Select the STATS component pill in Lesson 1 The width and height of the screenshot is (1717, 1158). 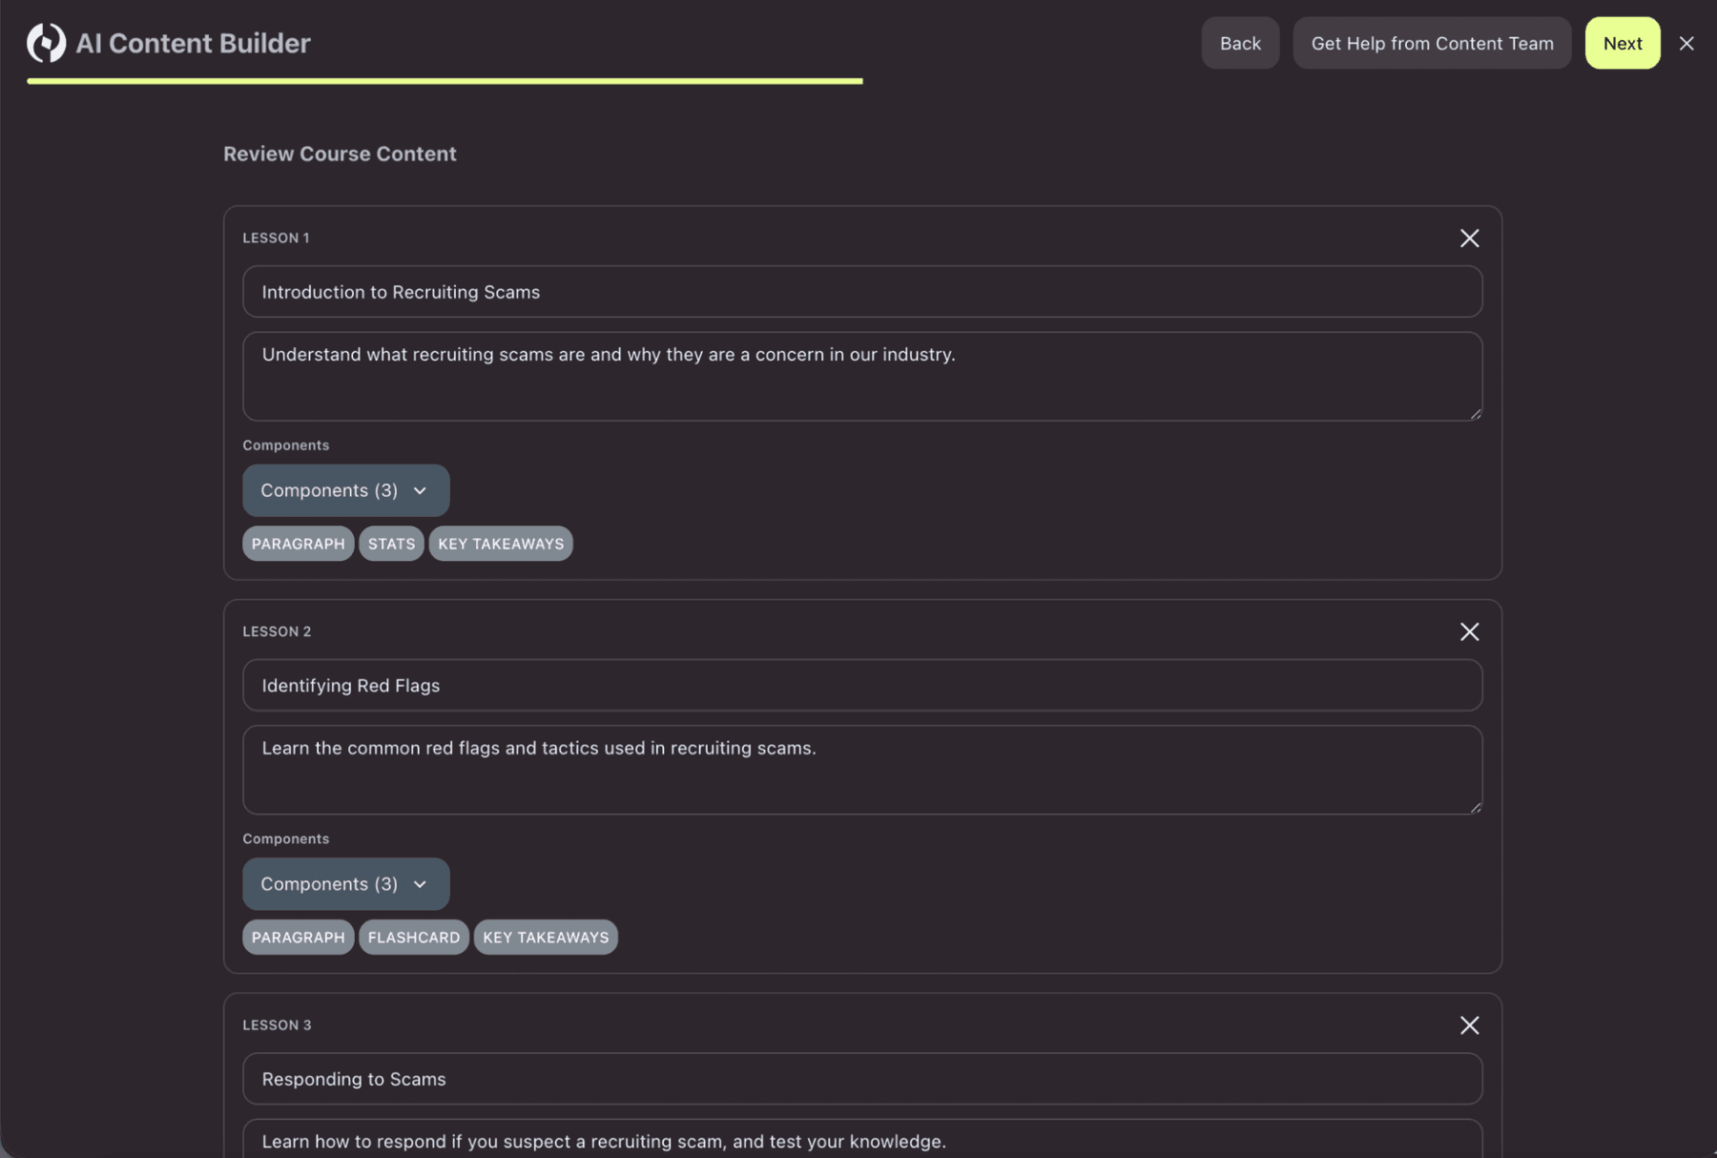pyautogui.click(x=391, y=543)
